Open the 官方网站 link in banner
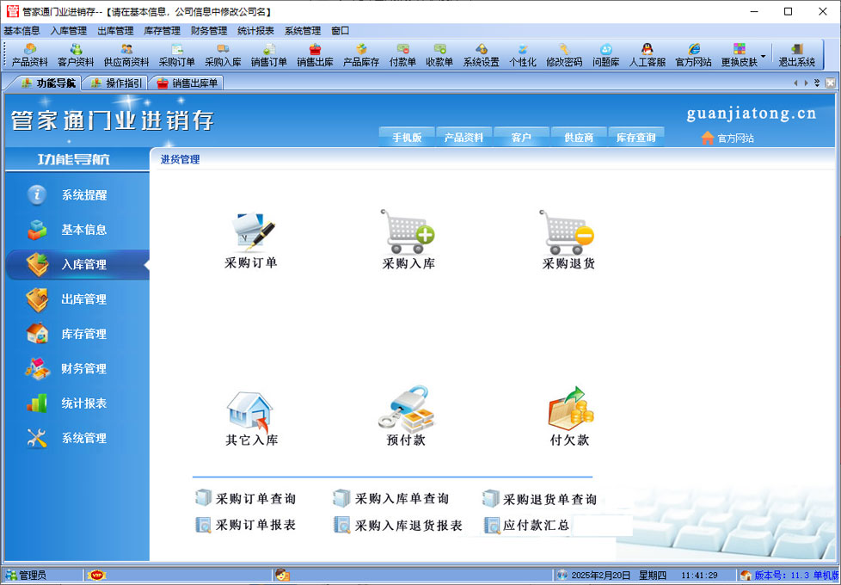841x585 pixels. tap(727, 138)
